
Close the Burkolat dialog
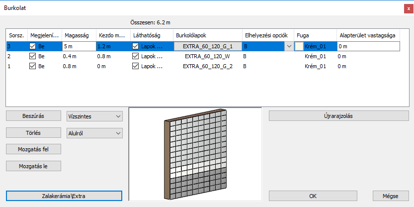coord(409,9)
